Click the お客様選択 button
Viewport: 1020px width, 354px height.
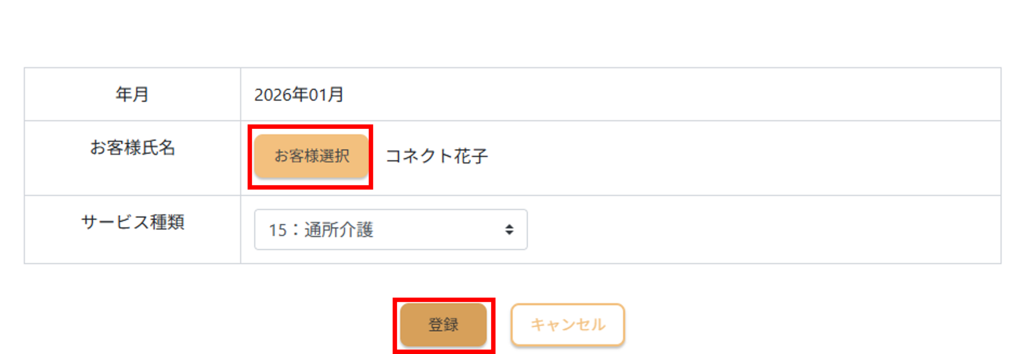pyautogui.click(x=311, y=156)
